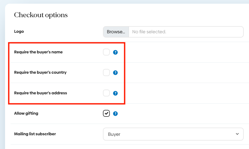Enable the Require the buyer's name checkbox
The image size is (249, 149).
tap(106, 52)
